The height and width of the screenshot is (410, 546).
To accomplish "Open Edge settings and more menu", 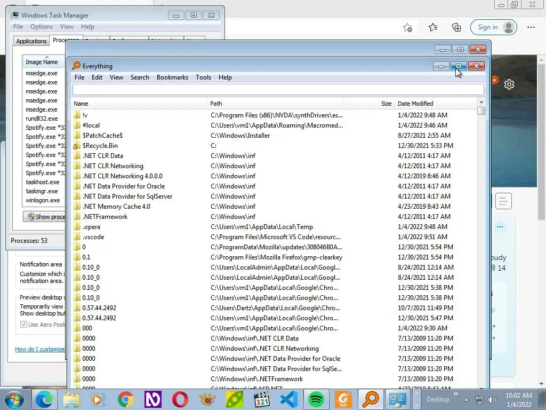I will pos(531,27).
